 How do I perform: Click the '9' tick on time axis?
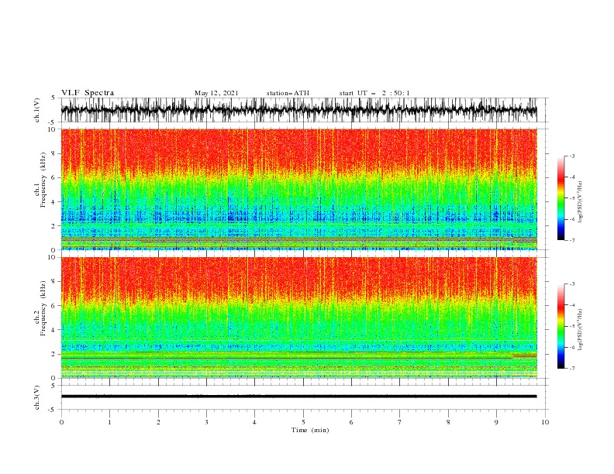pyautogui.click(x=496, y=422)
